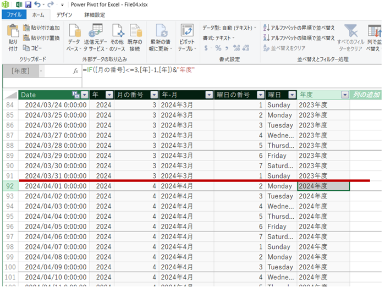
Task: Click the 既存の接続 icon
Action: coord(135,32)
